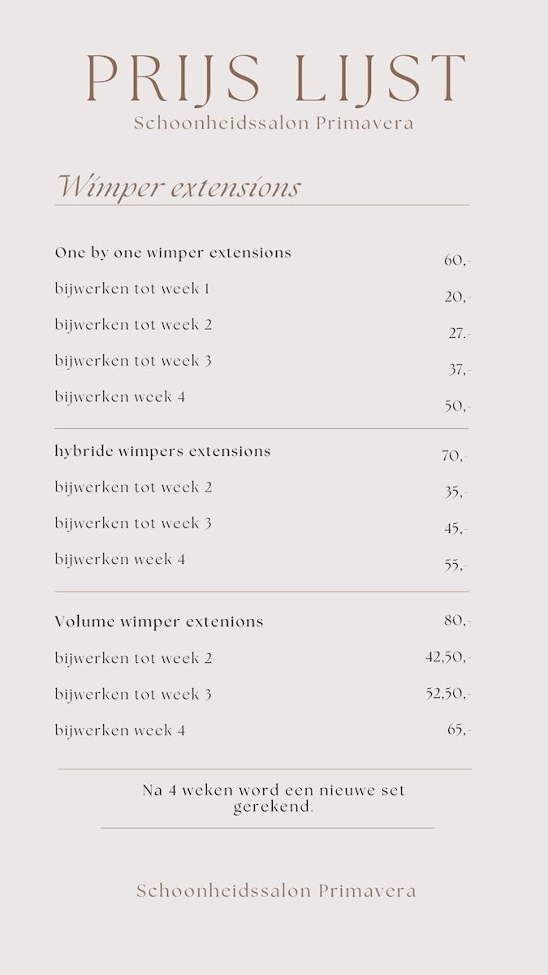Click the 55,- price
Image resolution: width=548 pixels, height=975 pixels.
(455, 565)
